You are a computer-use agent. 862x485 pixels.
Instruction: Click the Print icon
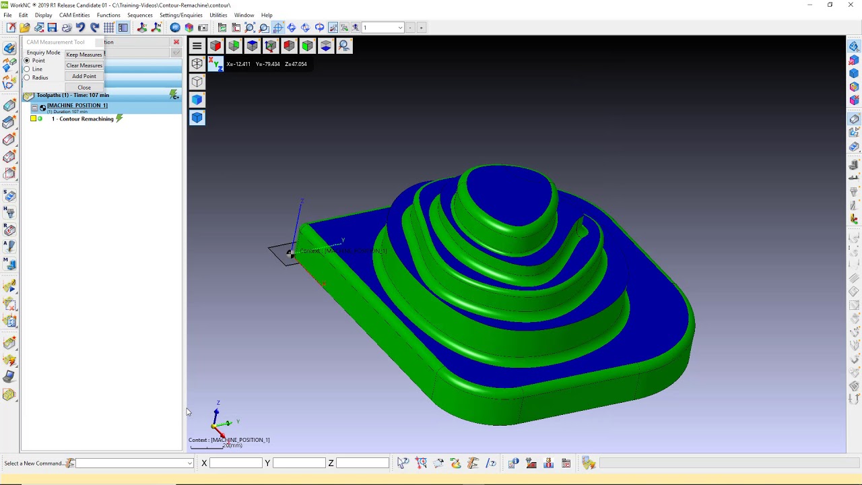click(x=66, y=28)
